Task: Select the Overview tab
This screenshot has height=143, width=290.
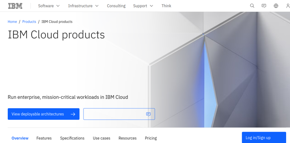Action: [20, 138]
